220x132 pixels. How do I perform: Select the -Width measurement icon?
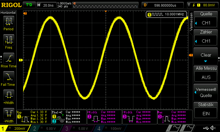[8, 115]
